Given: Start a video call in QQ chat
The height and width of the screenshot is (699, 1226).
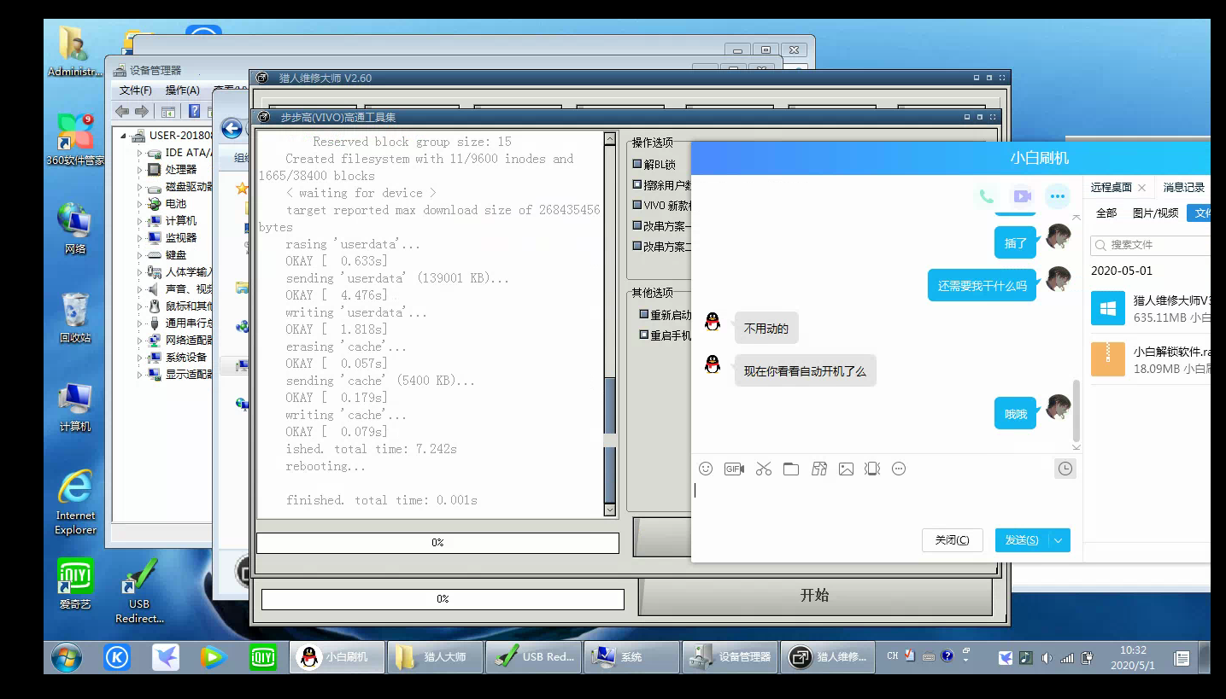Looking at the screenshot, I should pyautogui.click(x=1022, y=196).
